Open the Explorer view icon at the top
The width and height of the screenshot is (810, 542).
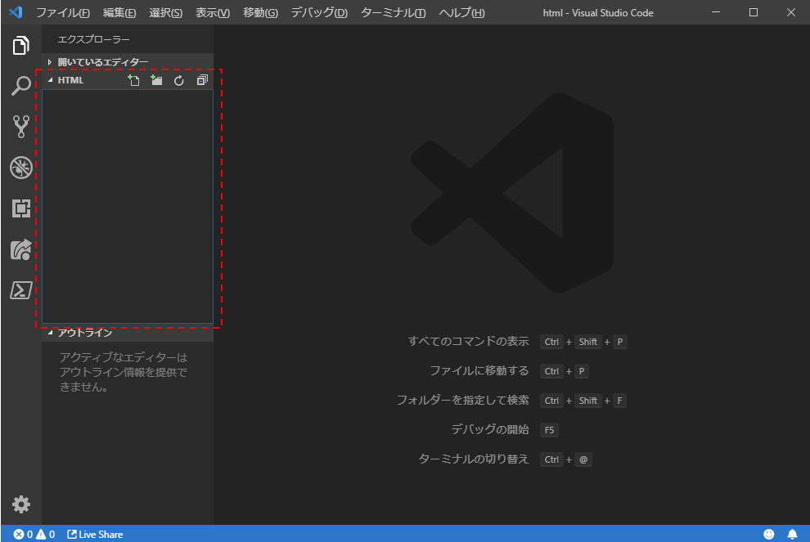20,47
